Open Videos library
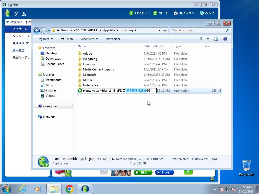The height and width of the screenshot is (194, 259). pyautogui.click(x=50, y=95)
